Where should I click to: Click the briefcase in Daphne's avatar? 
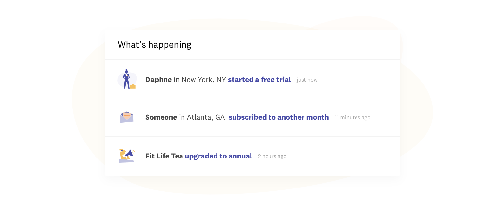tap(133, 87)
